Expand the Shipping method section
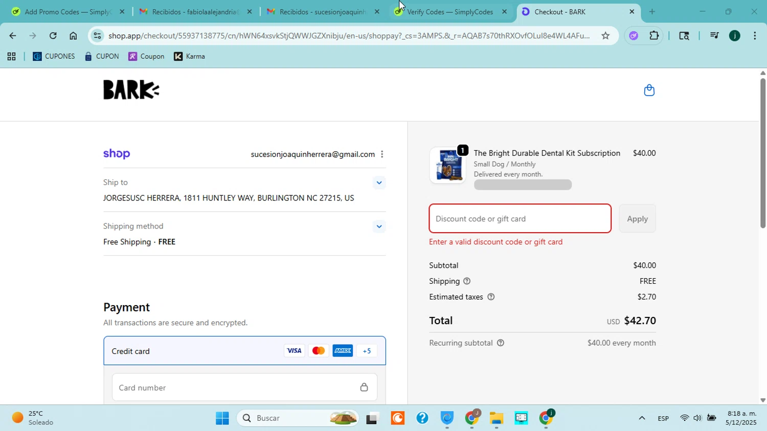 point(379,226)
